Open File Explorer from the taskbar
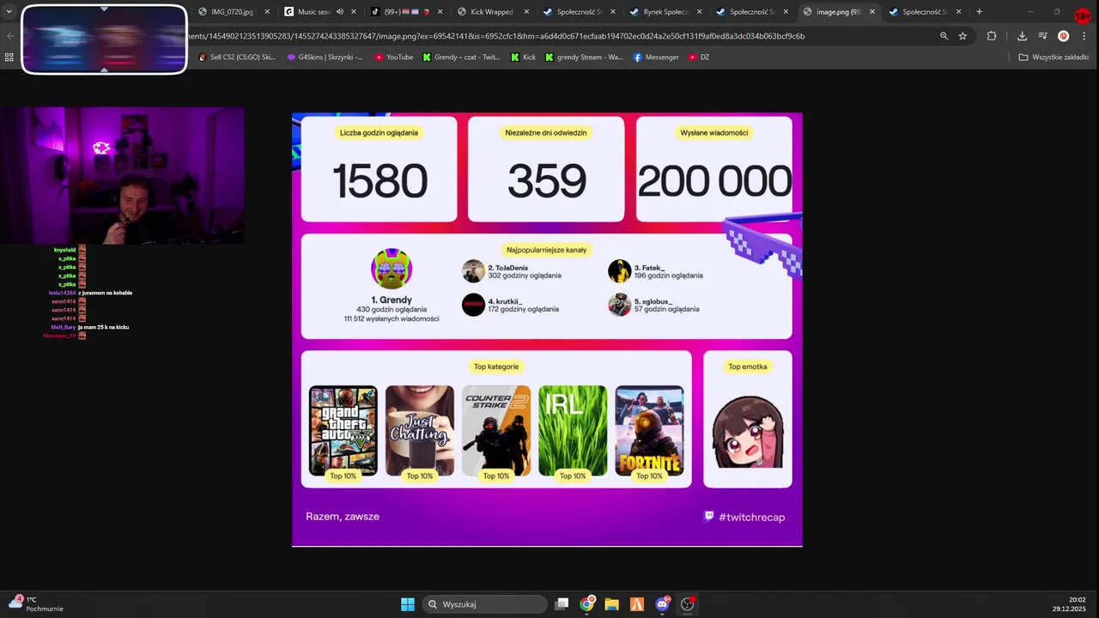 pyautogui.click(x=611, y=604)
